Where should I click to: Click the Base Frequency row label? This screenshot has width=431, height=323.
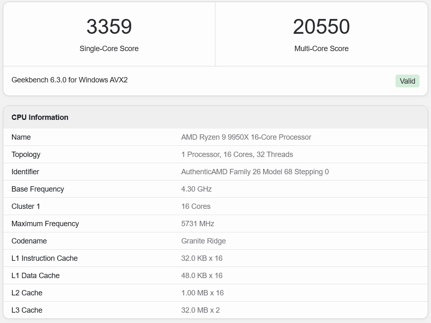38,189
